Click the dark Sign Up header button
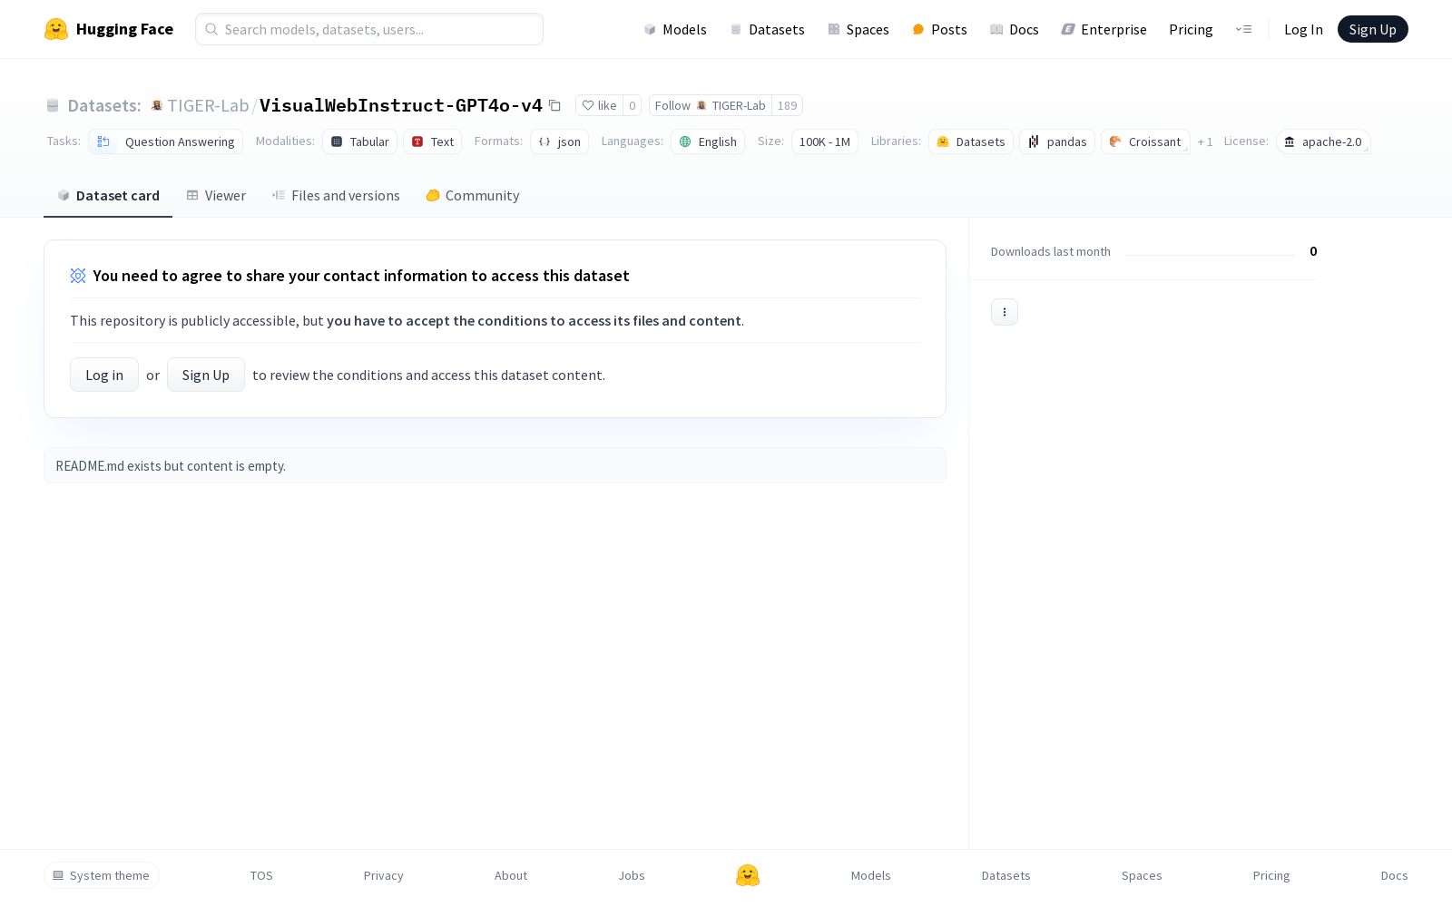This screenshot has width=1452, height=907. click(x=1372, y=29)
